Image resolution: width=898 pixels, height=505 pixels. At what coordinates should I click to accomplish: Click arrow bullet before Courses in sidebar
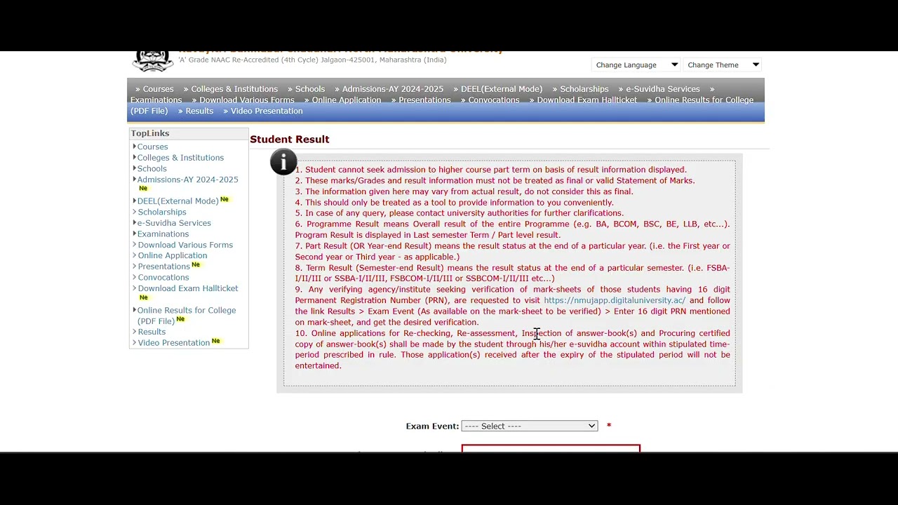tap(134, 146)
